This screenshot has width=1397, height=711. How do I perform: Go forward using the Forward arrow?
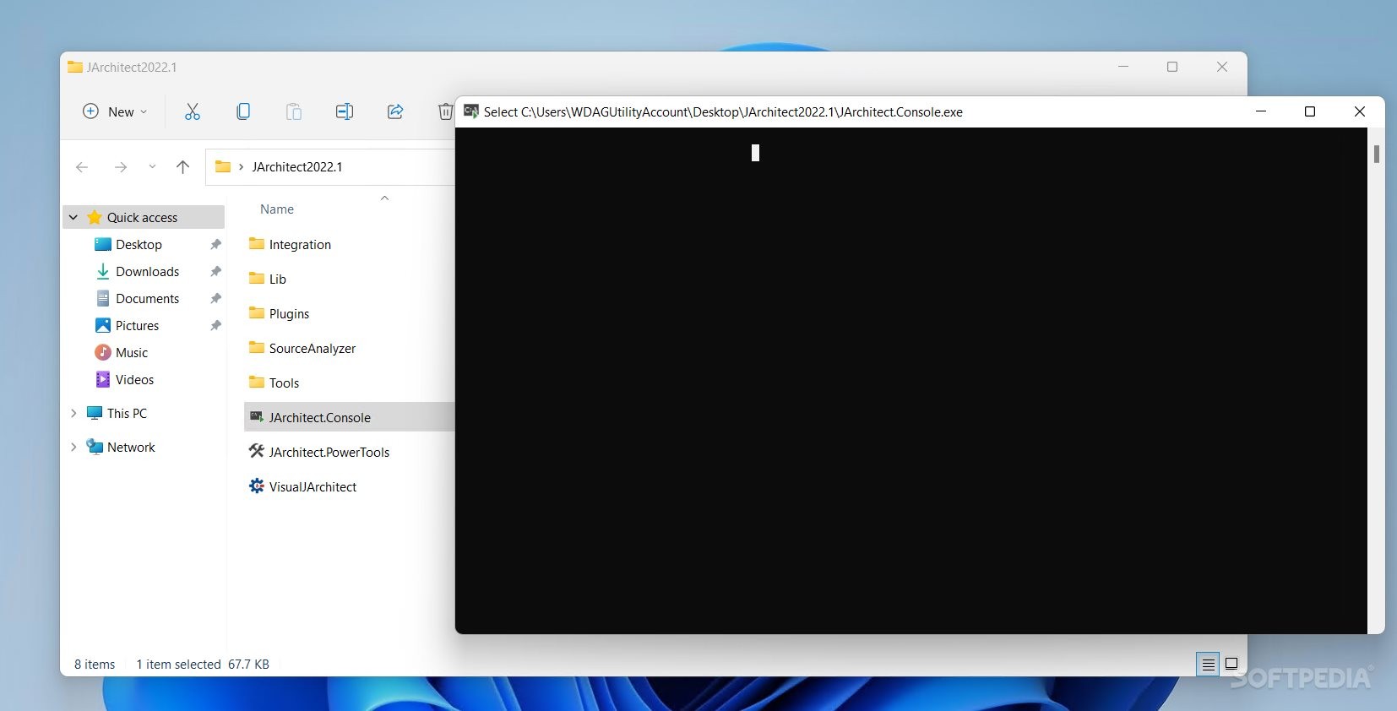[x=121, y=167]
